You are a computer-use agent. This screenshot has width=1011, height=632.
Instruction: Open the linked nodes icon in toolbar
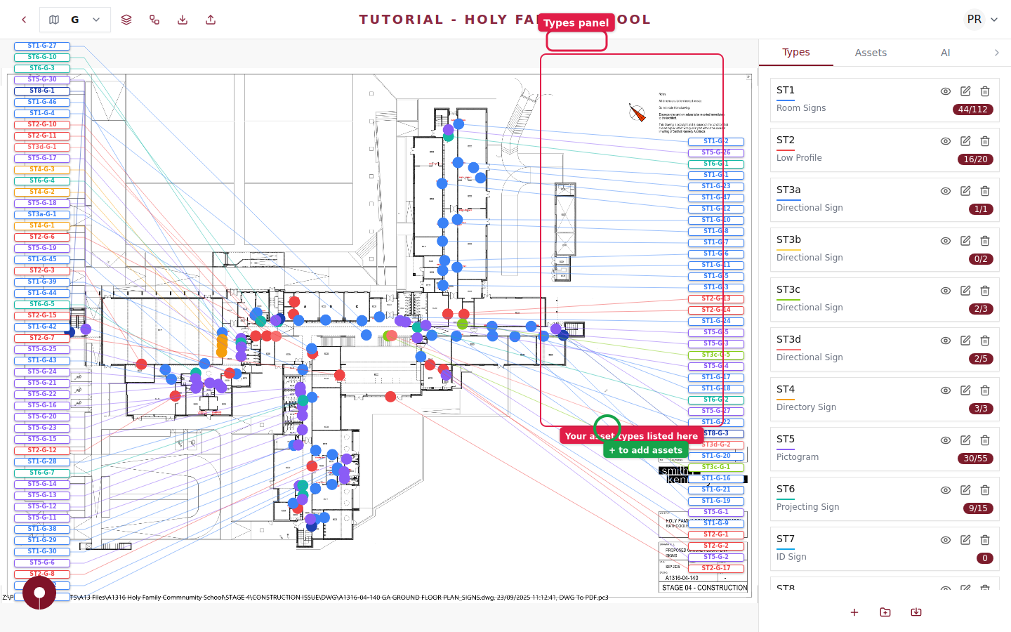pos(154,20)
